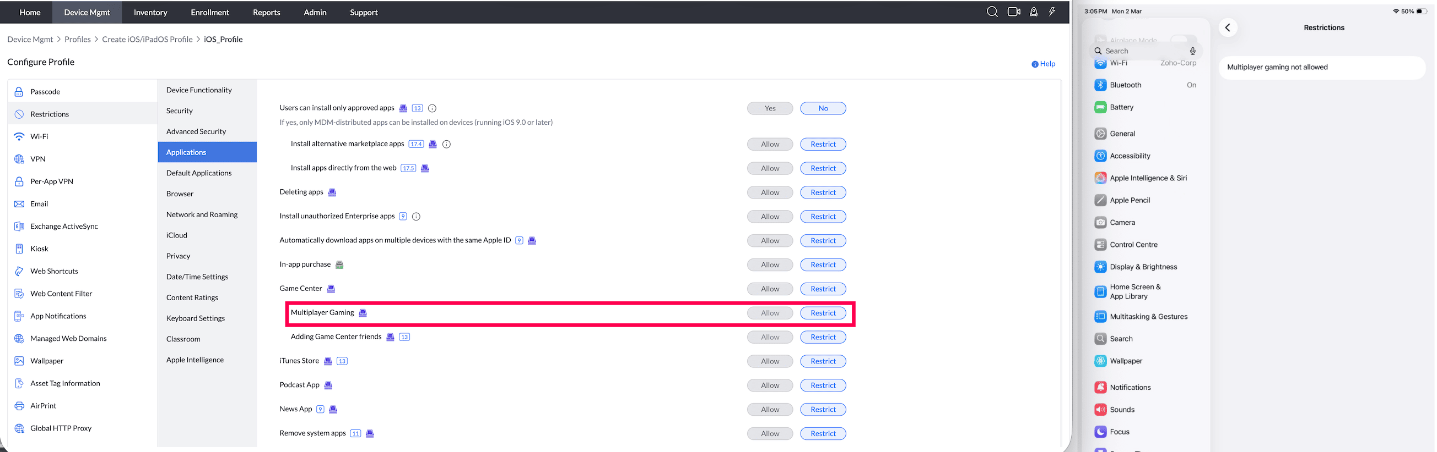Click 'Multiplayer gaming not allowed' on iPad
The width and height of the screenshot is (1437, 452).
1277,67
